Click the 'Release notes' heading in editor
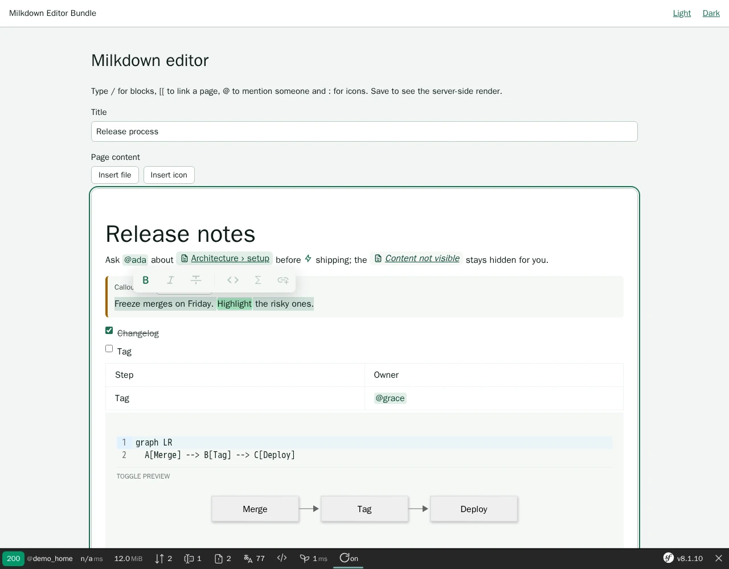 [181, 234]
